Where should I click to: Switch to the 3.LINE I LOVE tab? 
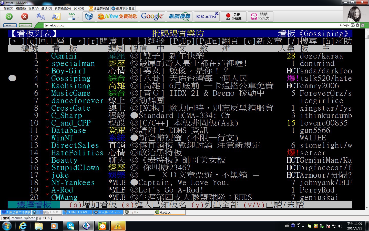pos(78,212)
